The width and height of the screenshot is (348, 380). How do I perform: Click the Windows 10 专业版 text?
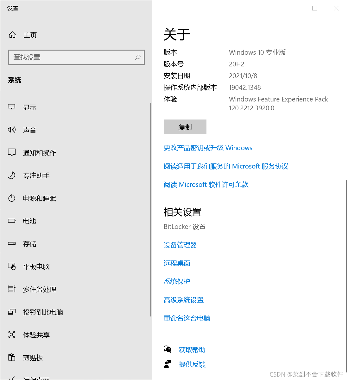click(x=257, y=52)
